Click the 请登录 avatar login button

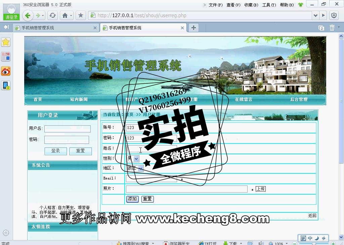pyautogui.click(x=11, y=12)
